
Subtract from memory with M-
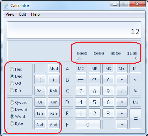pos(135,69)
